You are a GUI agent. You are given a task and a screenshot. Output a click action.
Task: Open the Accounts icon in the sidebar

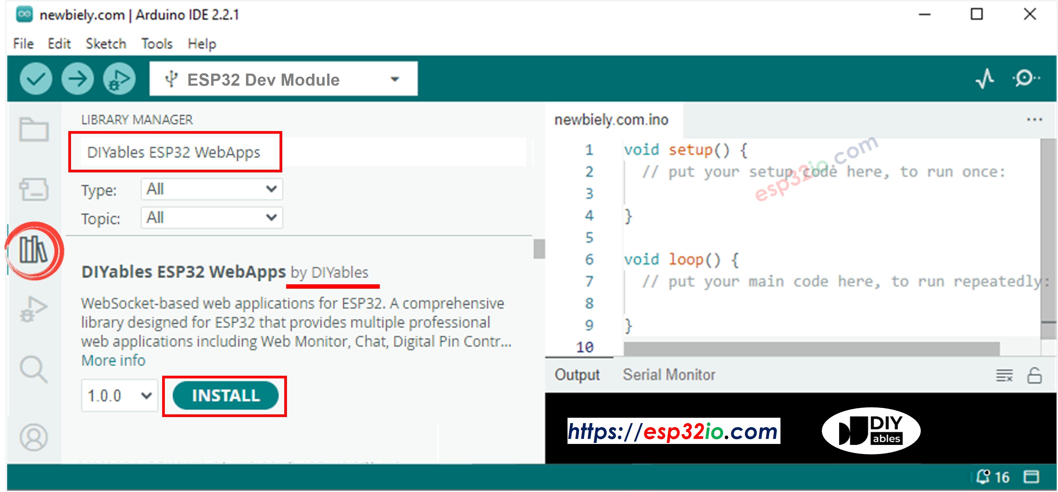[x=35, y=437]
